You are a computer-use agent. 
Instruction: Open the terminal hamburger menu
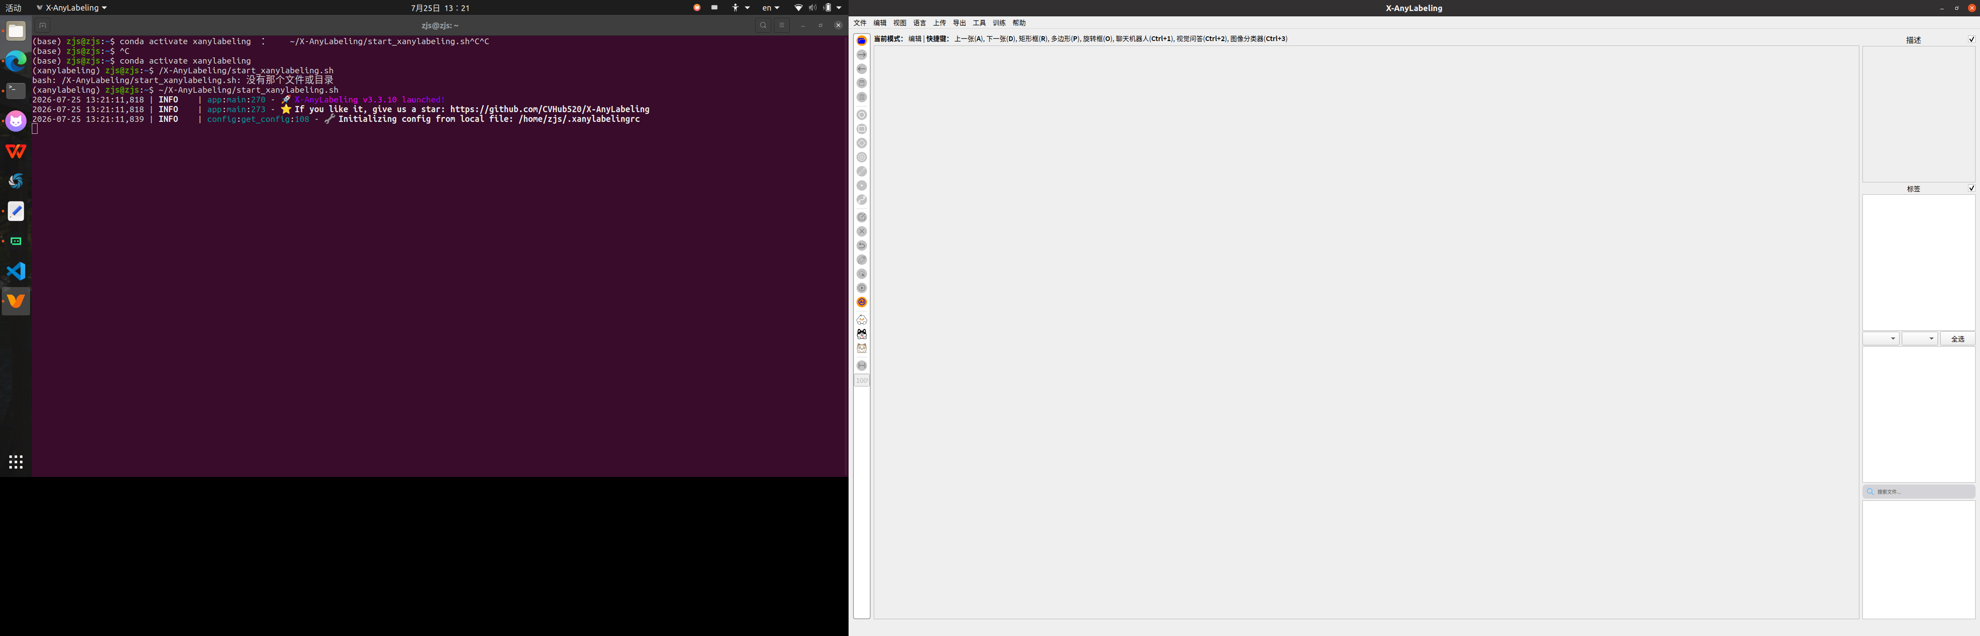782,25
